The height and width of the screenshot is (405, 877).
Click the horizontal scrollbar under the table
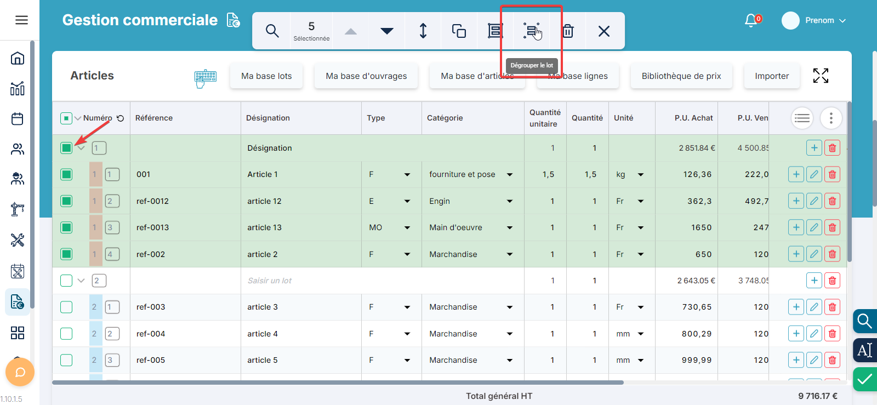tap(338, 383)
